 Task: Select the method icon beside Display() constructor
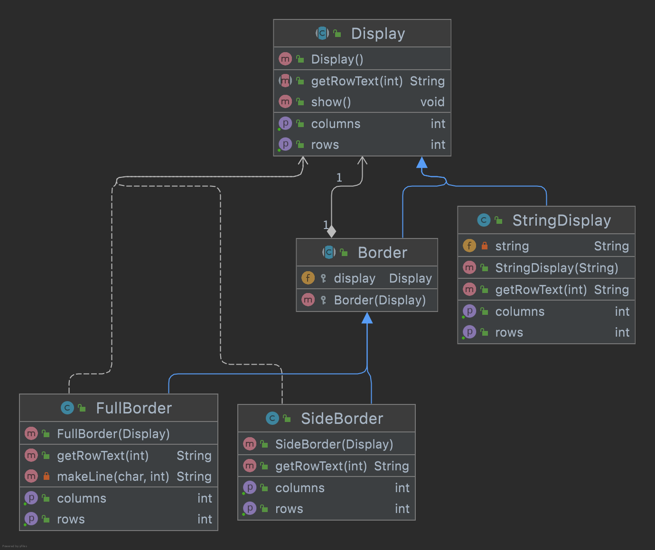(x=285, y=59)
